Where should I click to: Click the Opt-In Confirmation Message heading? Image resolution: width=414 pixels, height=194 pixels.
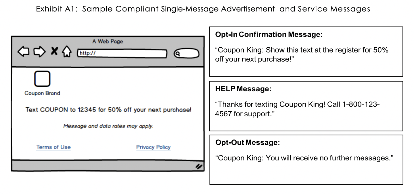269,35
